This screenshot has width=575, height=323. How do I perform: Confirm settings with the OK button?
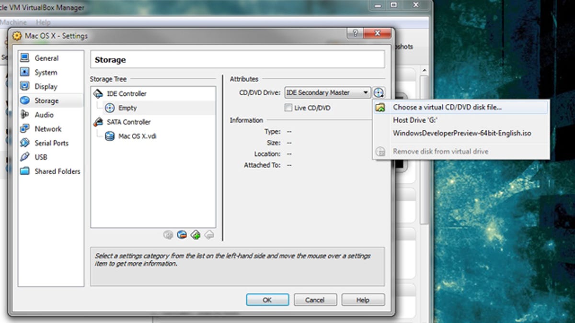tap(267, 300)
